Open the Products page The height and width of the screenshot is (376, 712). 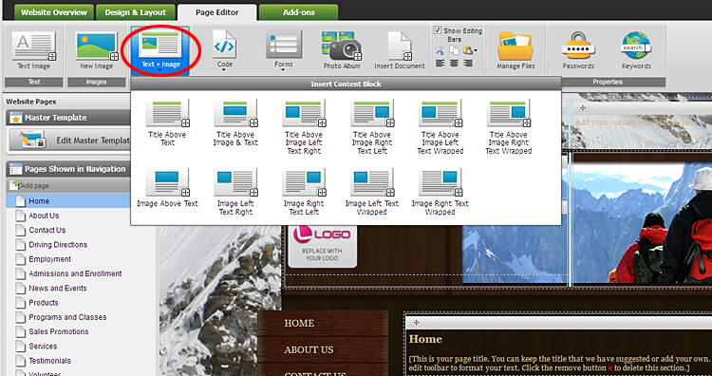(x=43, y=303)
